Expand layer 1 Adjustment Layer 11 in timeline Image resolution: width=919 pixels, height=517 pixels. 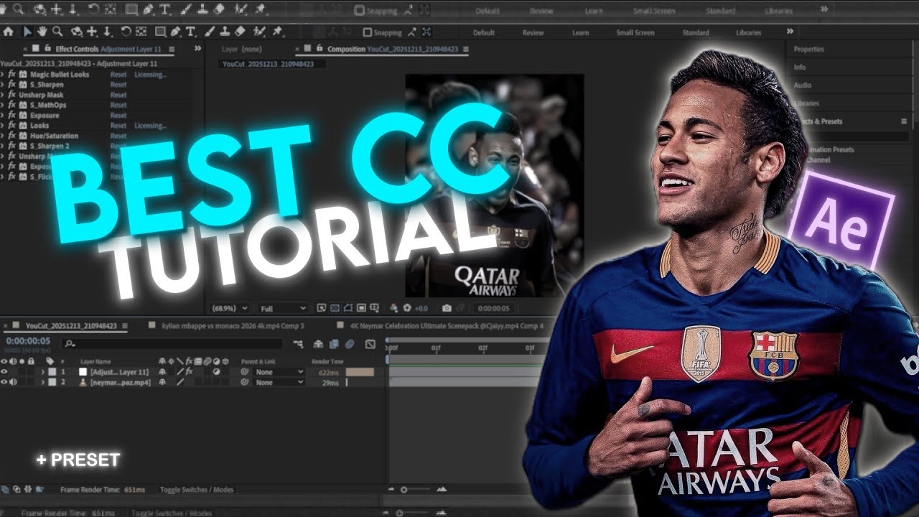[43, 372]
